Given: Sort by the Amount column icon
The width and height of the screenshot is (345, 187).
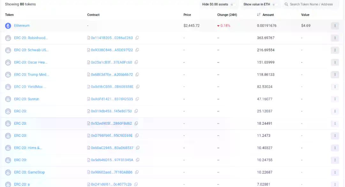Looking at the screenshot, I should point(259,14).
